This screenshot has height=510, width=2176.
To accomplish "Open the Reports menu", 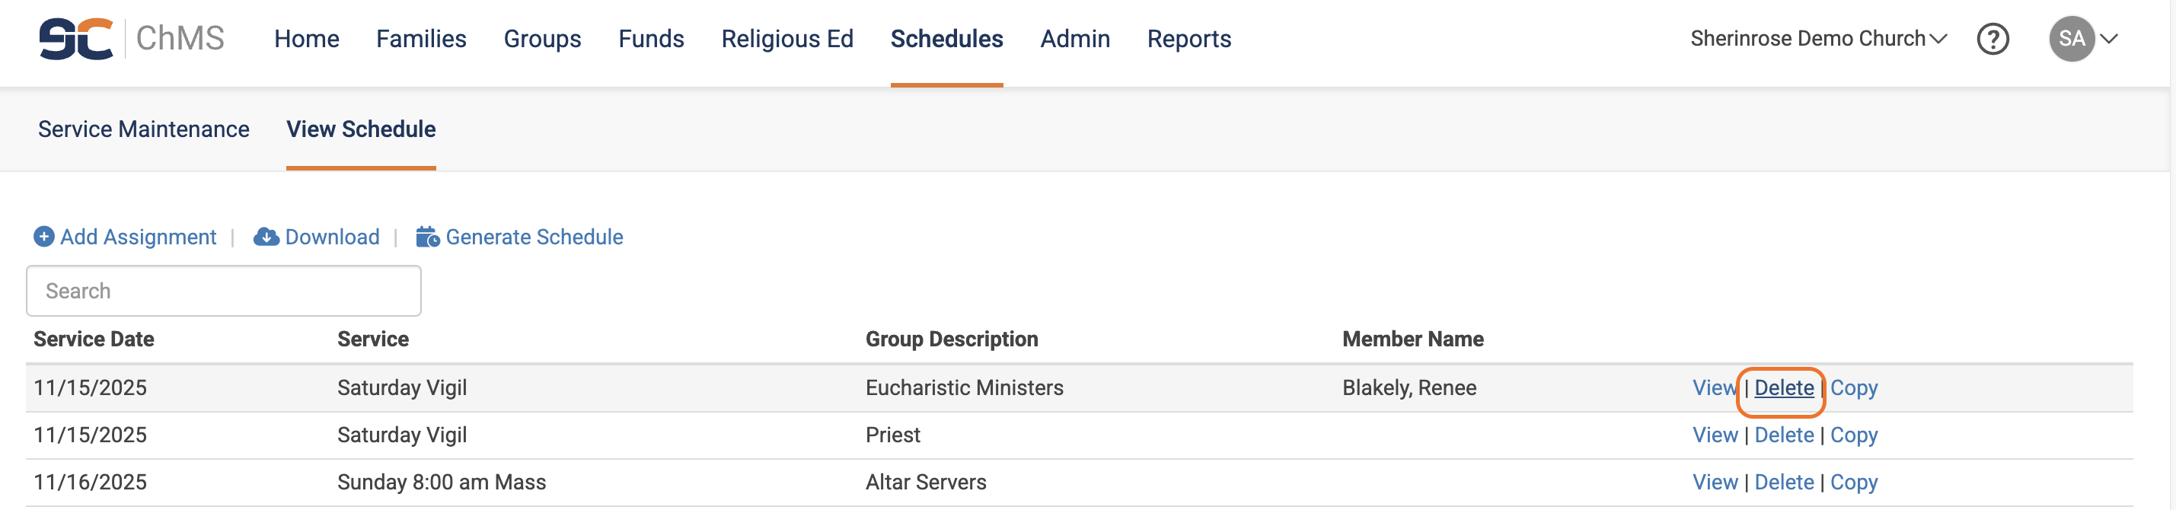I will coord(1189,39).
